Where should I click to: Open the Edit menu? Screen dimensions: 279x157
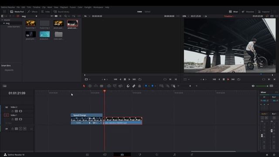click(x=23, y=7)
